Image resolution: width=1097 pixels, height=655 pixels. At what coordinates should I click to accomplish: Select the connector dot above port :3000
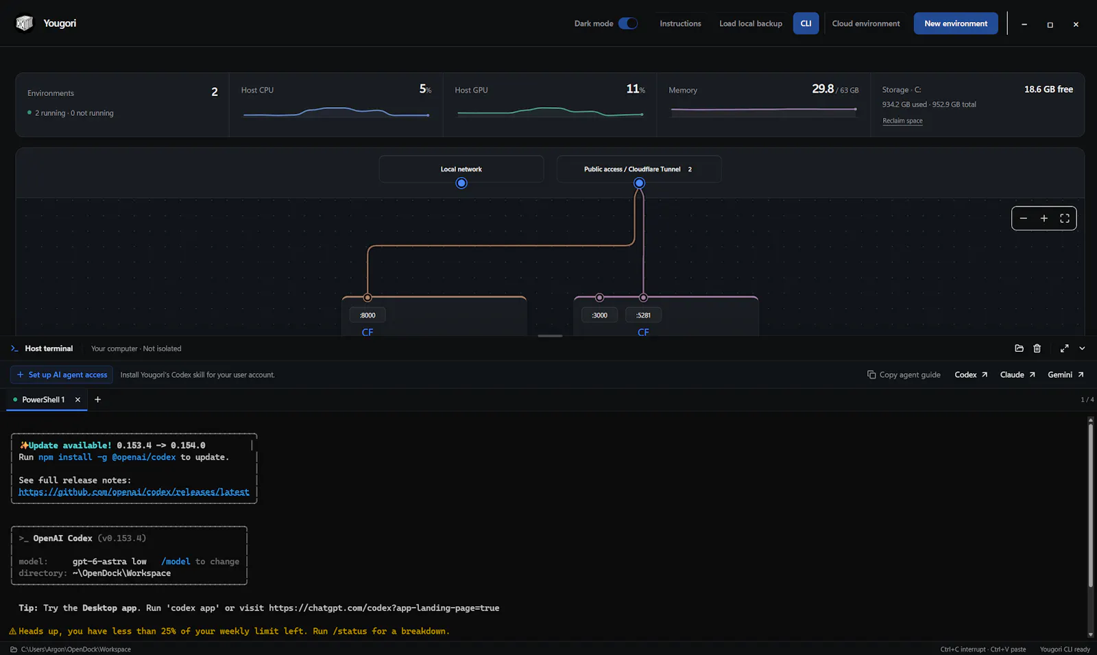[x=600, y=298]
